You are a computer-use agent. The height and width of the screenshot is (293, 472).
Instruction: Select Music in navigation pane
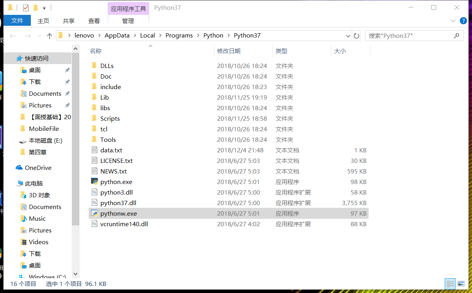pos(37,218)
